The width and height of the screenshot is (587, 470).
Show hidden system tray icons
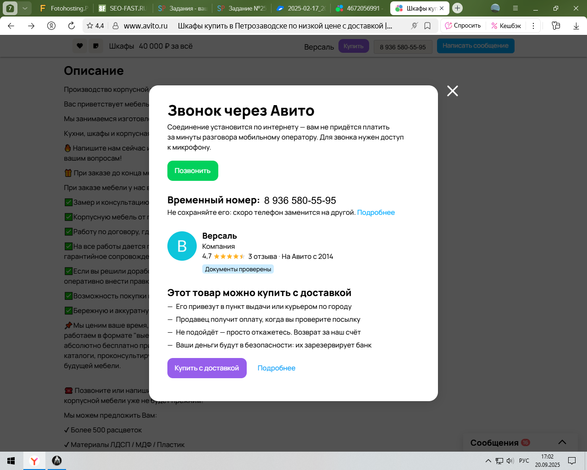tap(488, 461)
